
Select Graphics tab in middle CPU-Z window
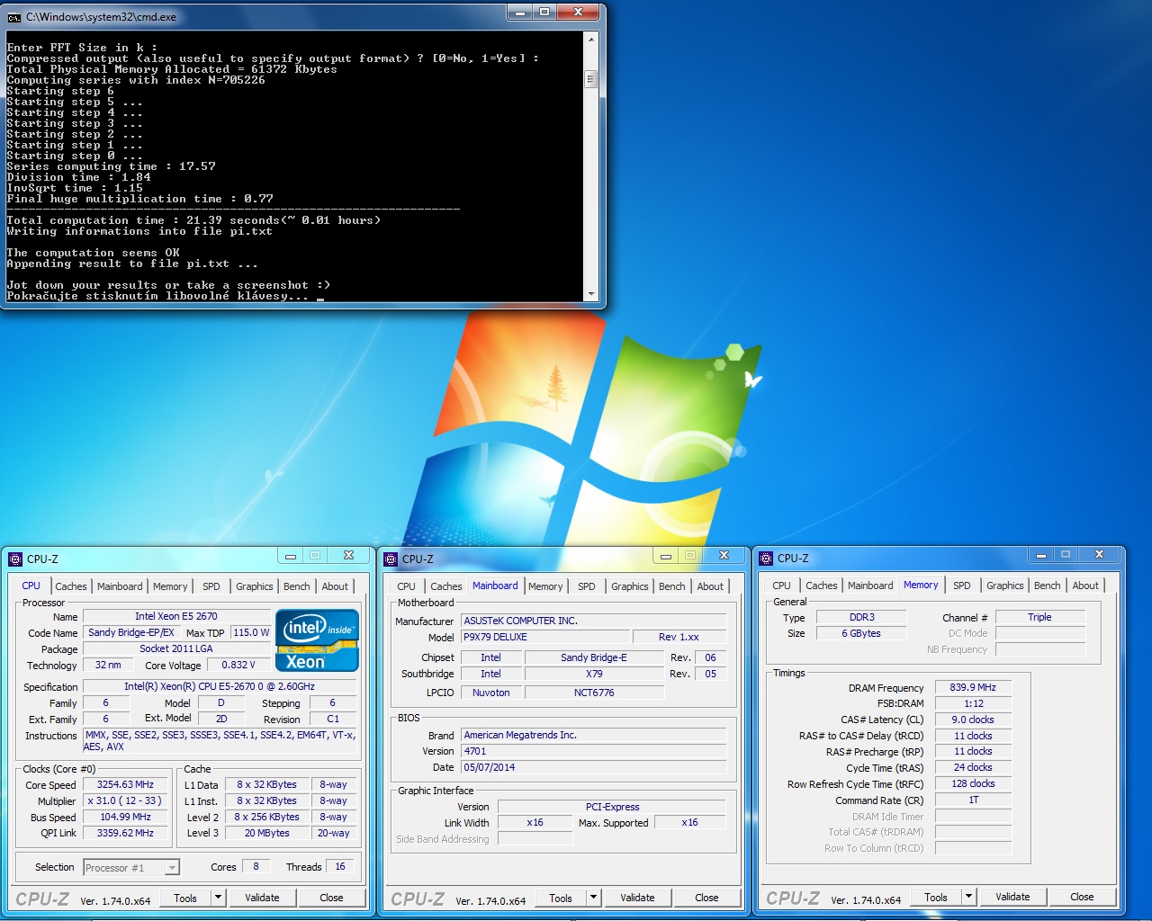(x=630, y=586)
